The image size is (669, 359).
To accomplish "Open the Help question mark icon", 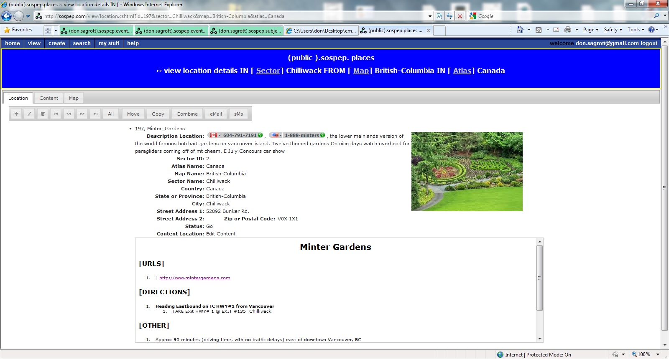I will [651, 30].
